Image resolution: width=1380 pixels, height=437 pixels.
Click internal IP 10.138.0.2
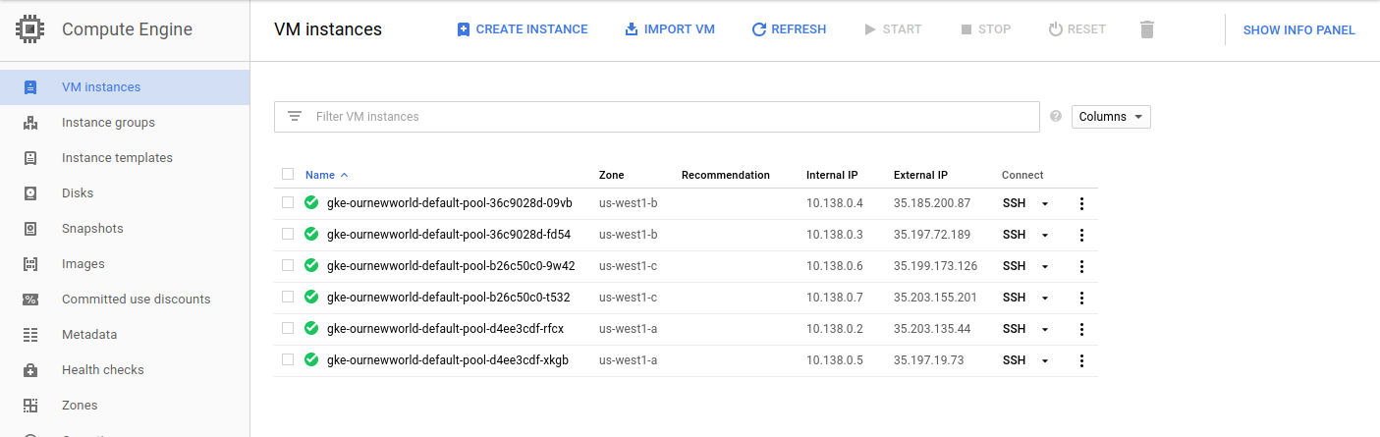[x=835, y=329]
